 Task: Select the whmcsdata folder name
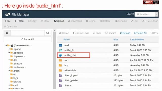(x=70, y=70)
